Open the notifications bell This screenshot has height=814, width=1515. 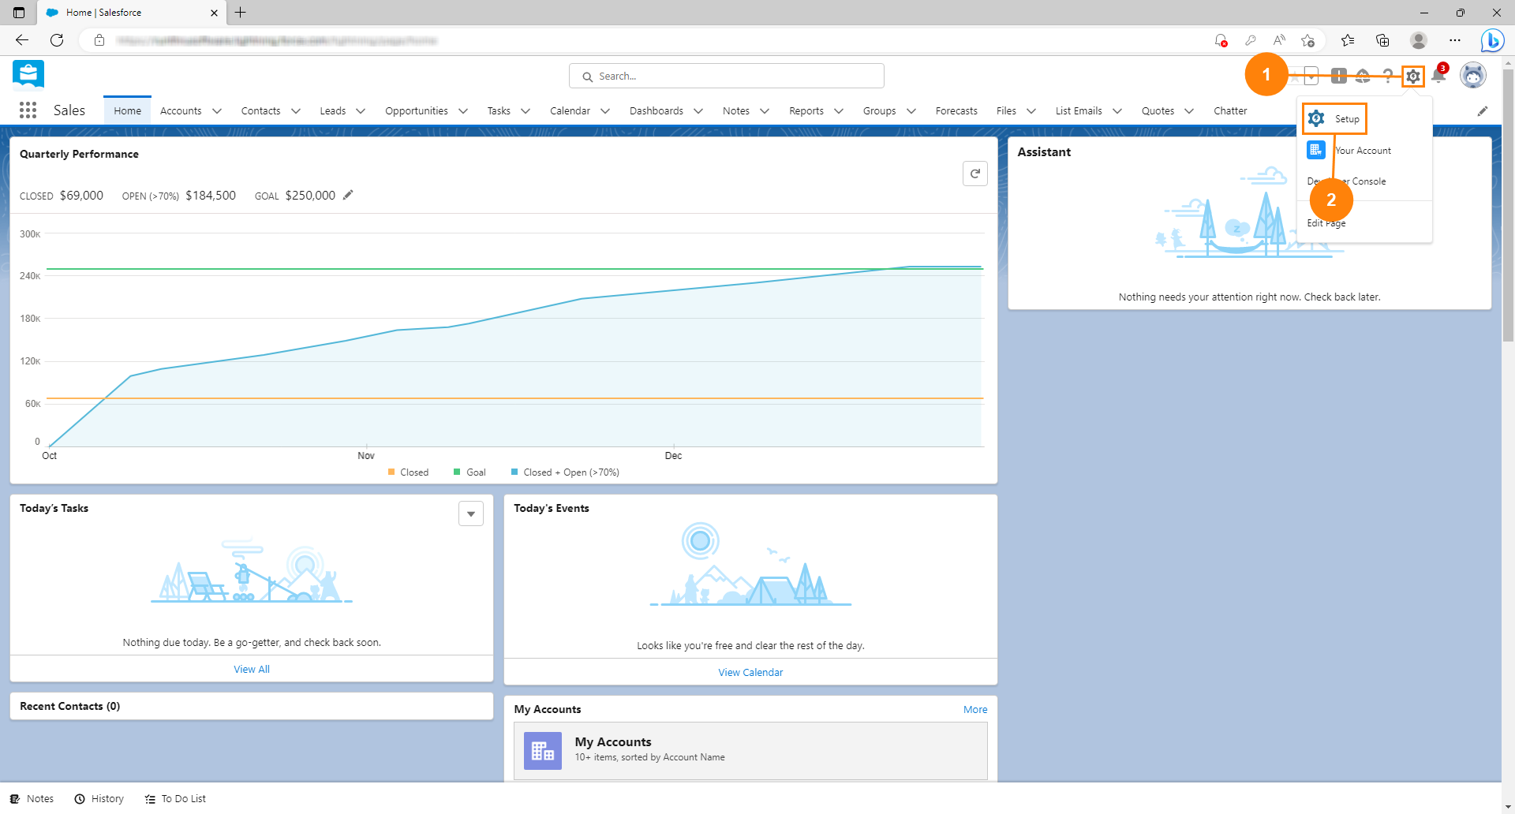click(x=1438, y=76)
